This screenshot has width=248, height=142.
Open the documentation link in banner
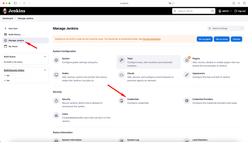152,39
